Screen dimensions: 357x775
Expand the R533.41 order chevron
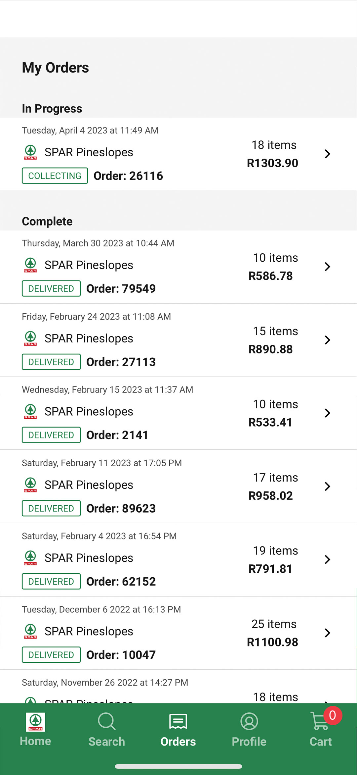[327, 413]
